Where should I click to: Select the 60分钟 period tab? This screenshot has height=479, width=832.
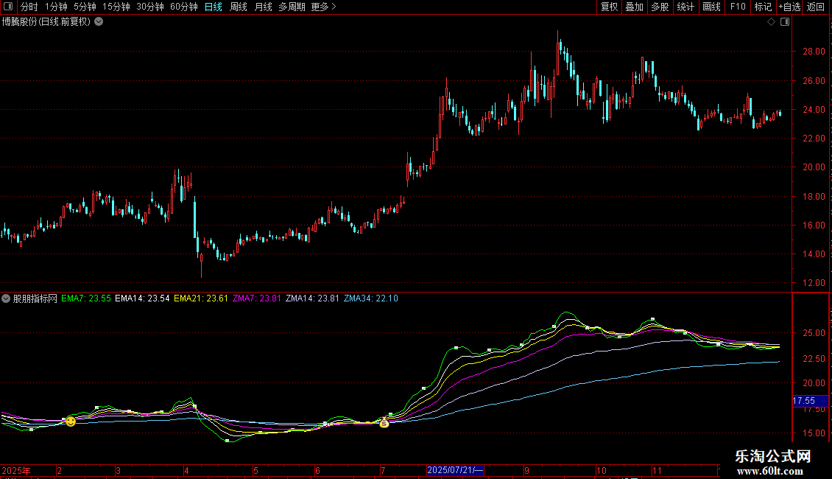(184, 7)
